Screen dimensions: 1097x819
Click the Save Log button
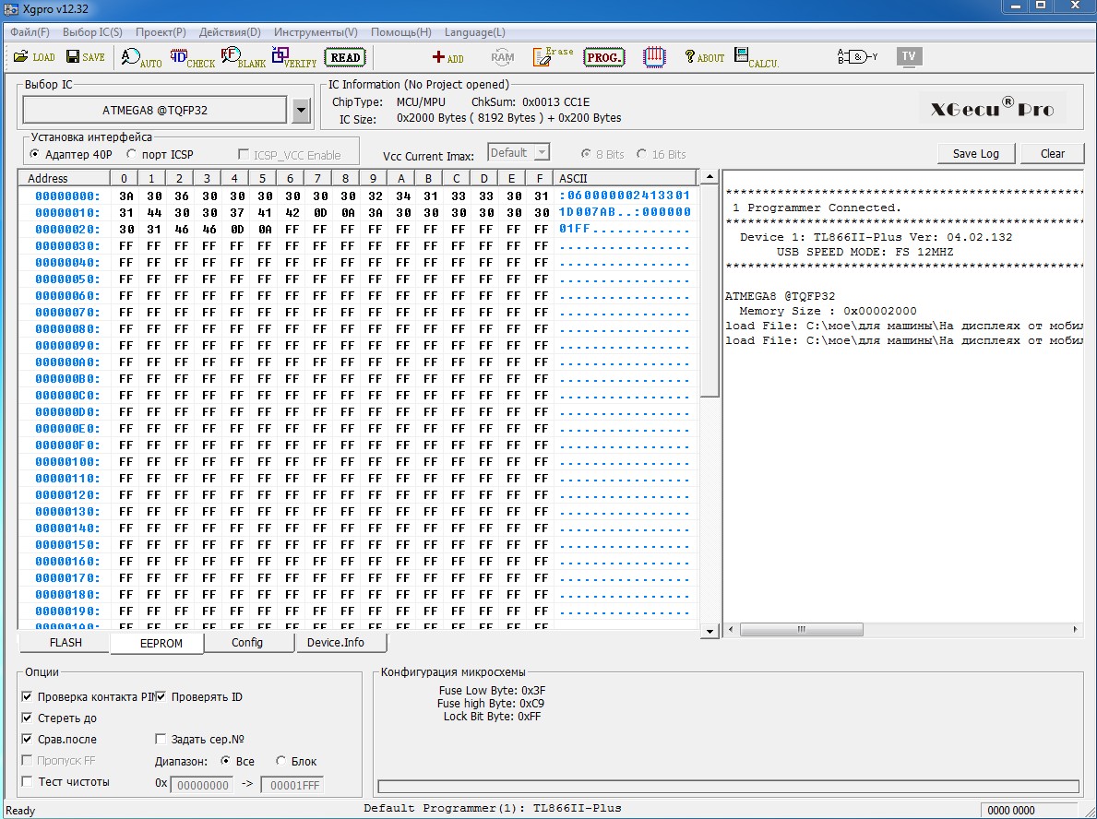point(975,154)
